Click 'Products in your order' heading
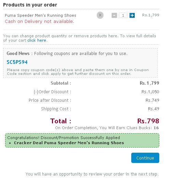This screenshot has width=175, height=179. click(x=30, y=5)
